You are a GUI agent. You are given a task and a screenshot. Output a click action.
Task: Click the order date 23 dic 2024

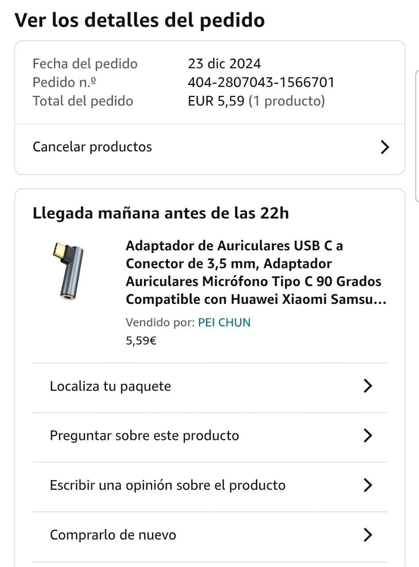pyautogui.click(x=224, y=64)
